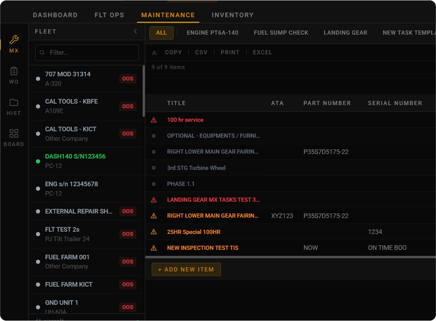Open the PHASE 1.1 item

(x=181, y=184)
